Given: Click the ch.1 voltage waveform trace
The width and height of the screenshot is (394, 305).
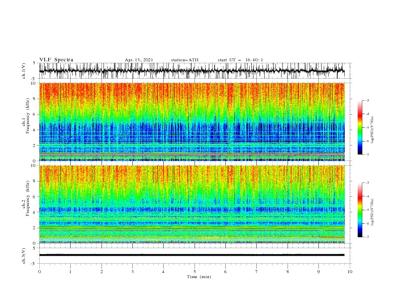Looking at the screenshot, I should tap(192, 71).
